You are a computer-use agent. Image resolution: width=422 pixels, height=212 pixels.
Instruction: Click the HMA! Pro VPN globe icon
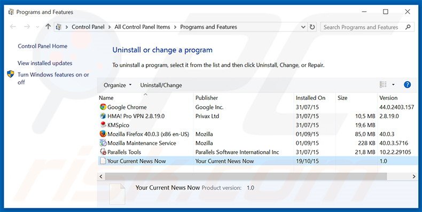(103, 116)
